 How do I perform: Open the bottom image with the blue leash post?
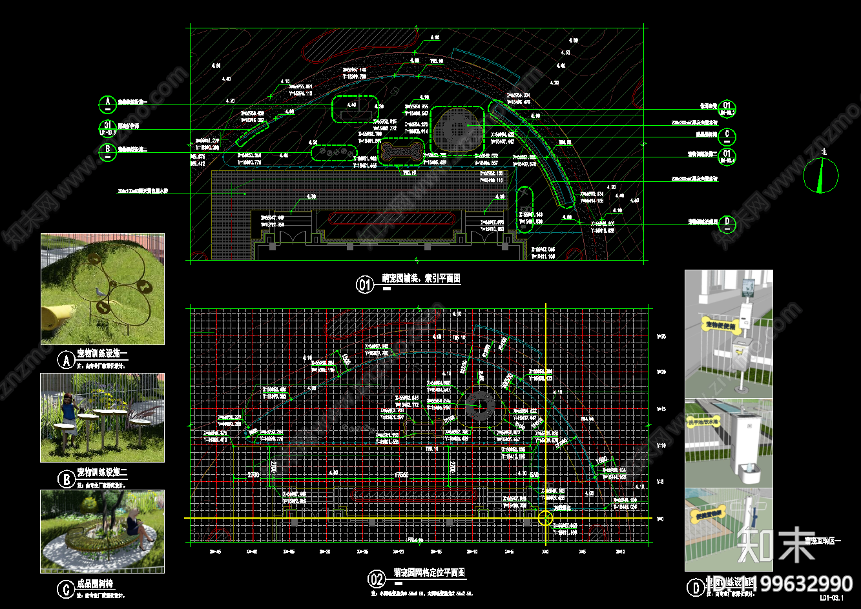729,530
